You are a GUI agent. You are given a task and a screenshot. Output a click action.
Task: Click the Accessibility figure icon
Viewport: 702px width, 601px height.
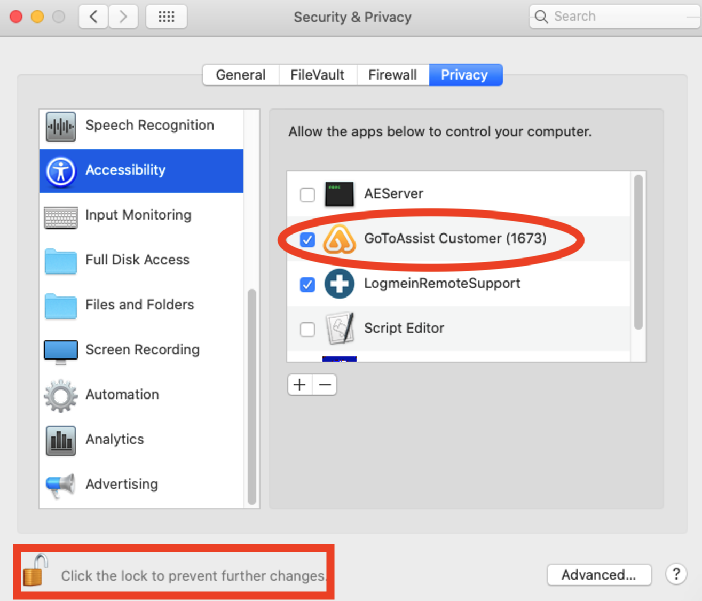60,171
